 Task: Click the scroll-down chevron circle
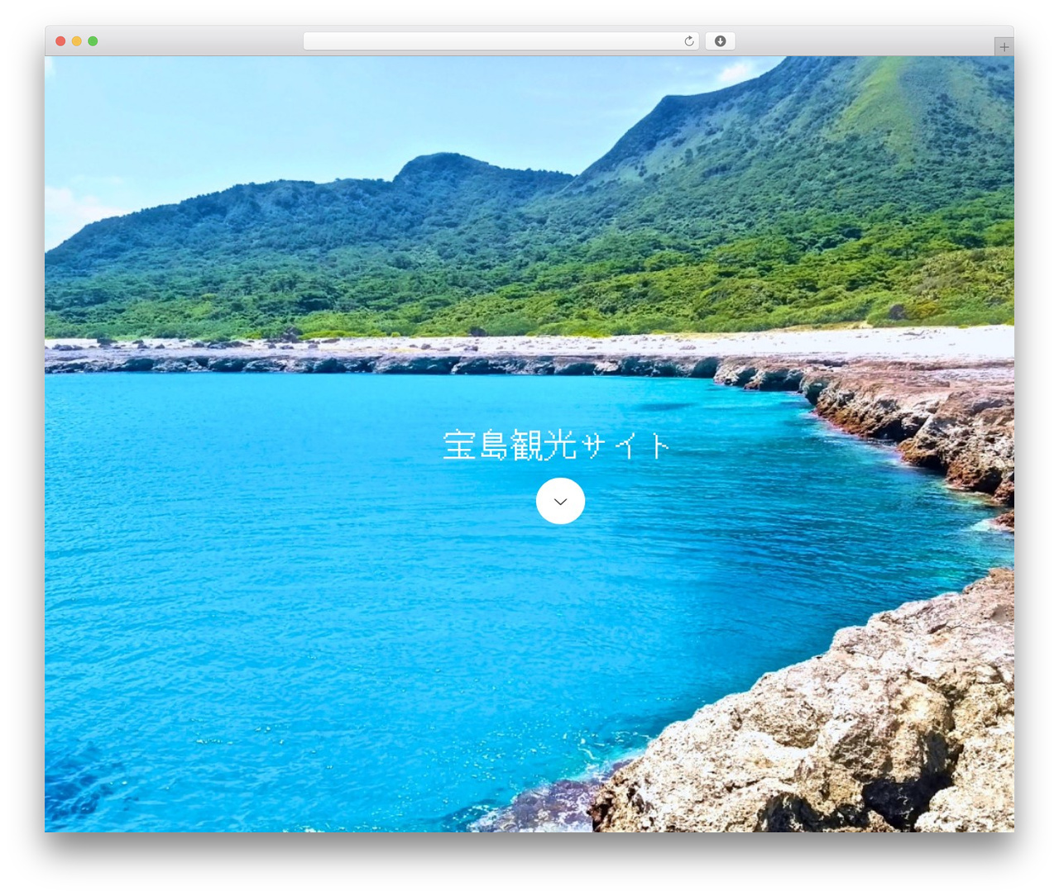click(560, 501)
